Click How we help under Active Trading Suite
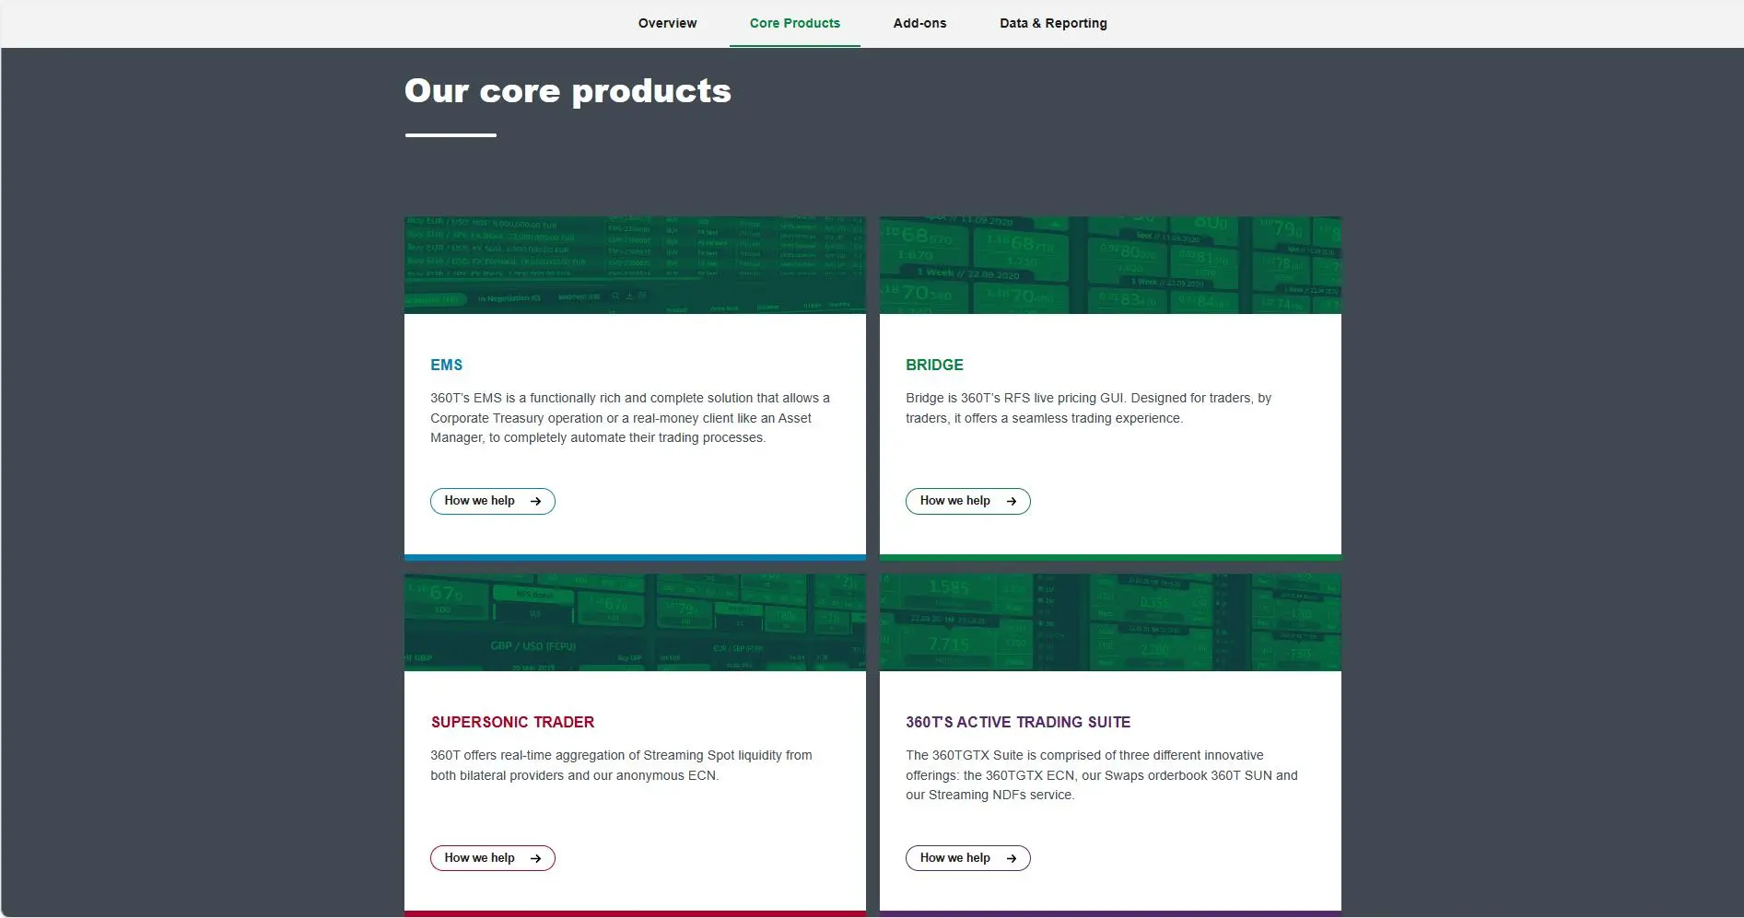The width and height of the screenshot is (1744, 918). pos(968,858)
